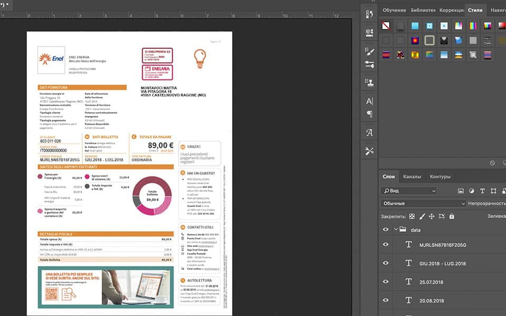
Task: Lock all padlock icon
Action: point(452,216)
